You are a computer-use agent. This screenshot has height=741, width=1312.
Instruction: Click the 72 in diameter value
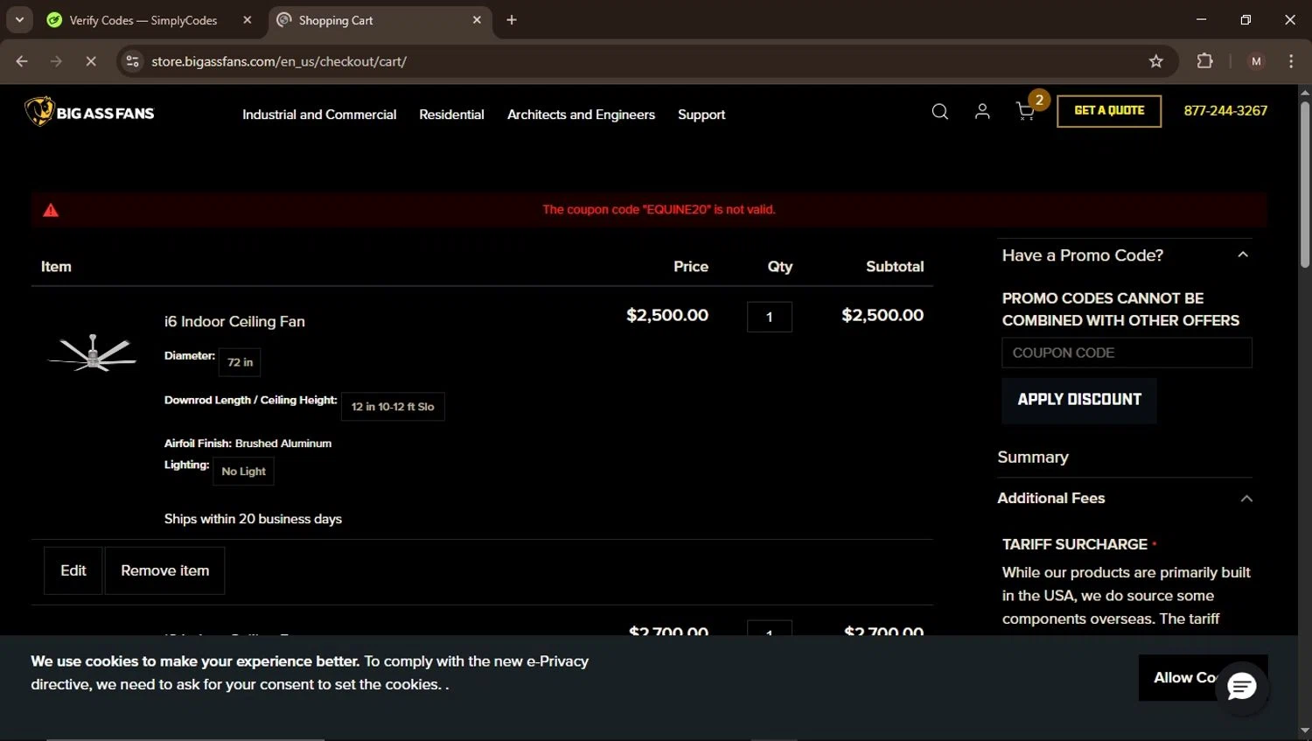240,362
